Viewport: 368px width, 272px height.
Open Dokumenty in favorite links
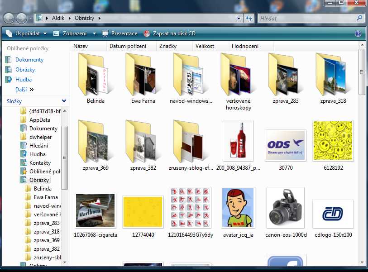pos(29,60)
